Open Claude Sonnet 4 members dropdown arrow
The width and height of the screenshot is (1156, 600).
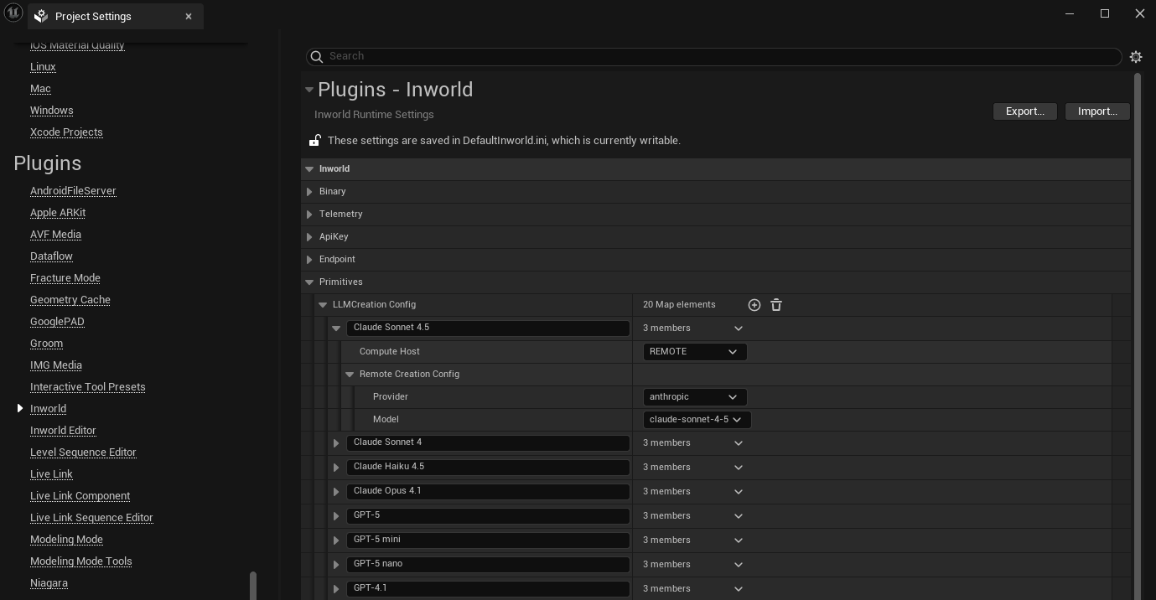(739, 442)
